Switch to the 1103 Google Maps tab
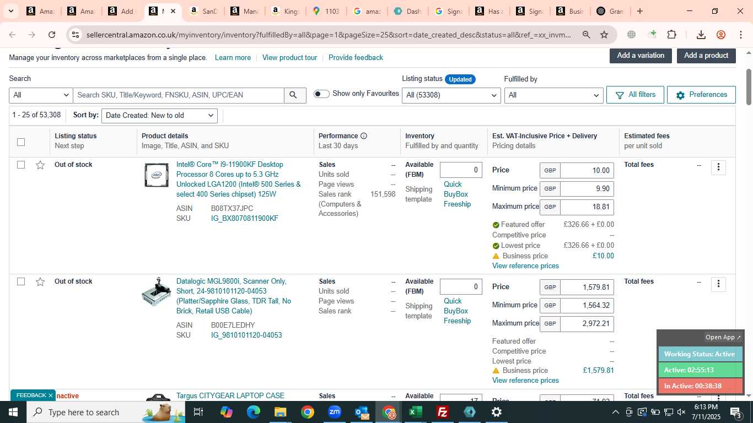Viewport: 753px width, 423px height. point(326,11)
